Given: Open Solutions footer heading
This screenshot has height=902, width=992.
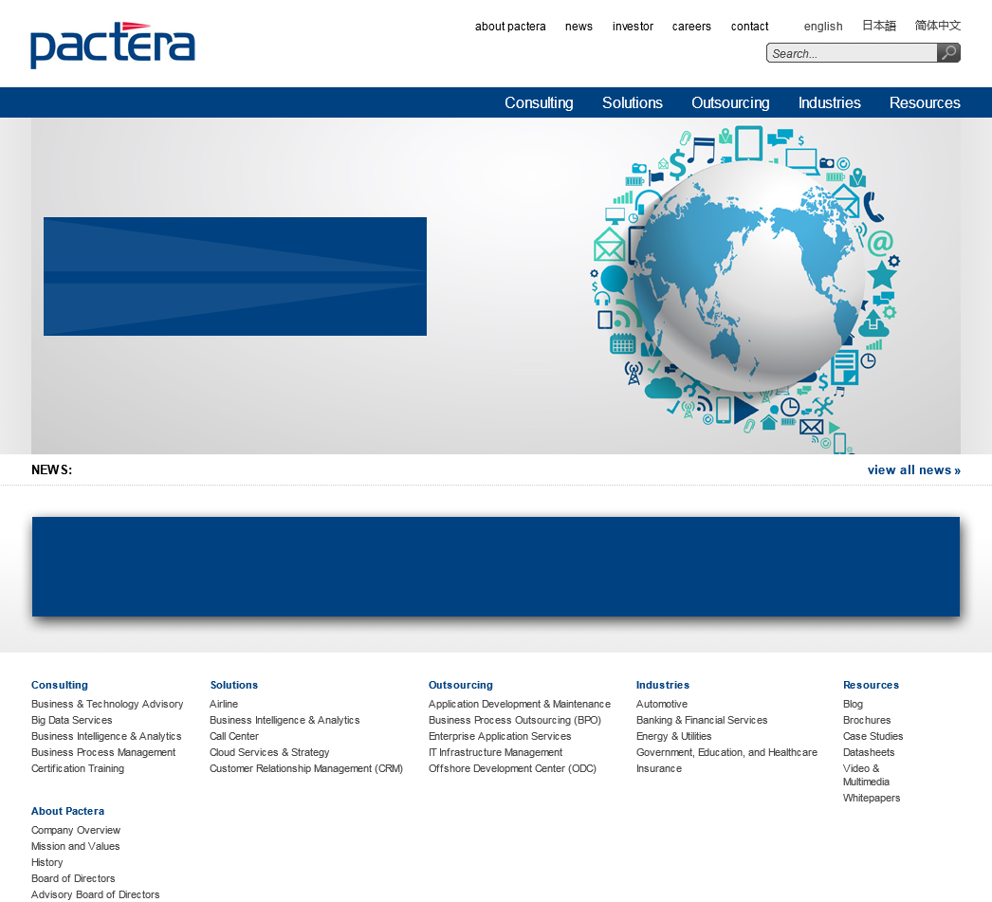Looking at the screenshot, I should (233, 685).
